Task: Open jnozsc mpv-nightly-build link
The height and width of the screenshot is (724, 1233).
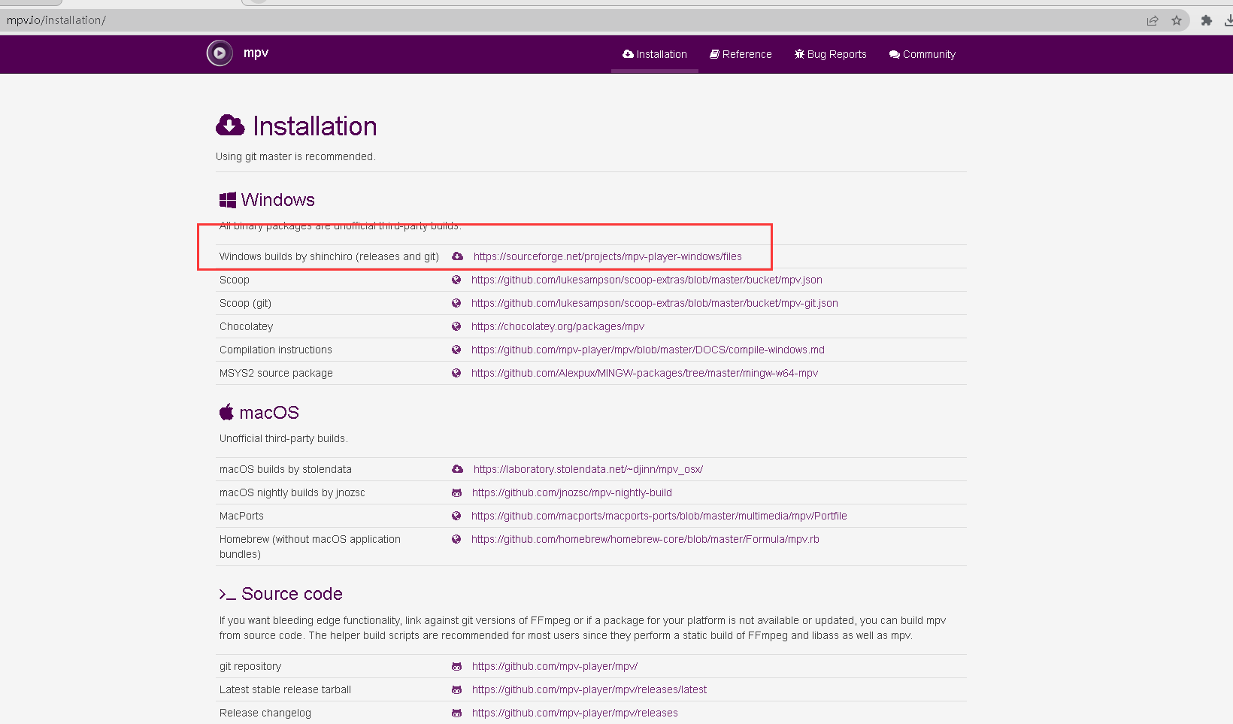Action: [x=572, y=492]
